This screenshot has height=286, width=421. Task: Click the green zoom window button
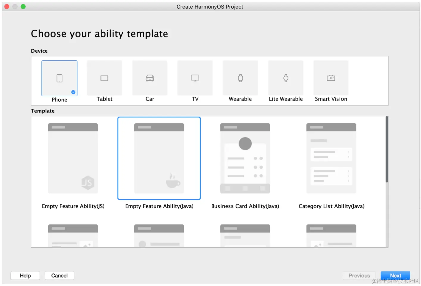(23, 7)
